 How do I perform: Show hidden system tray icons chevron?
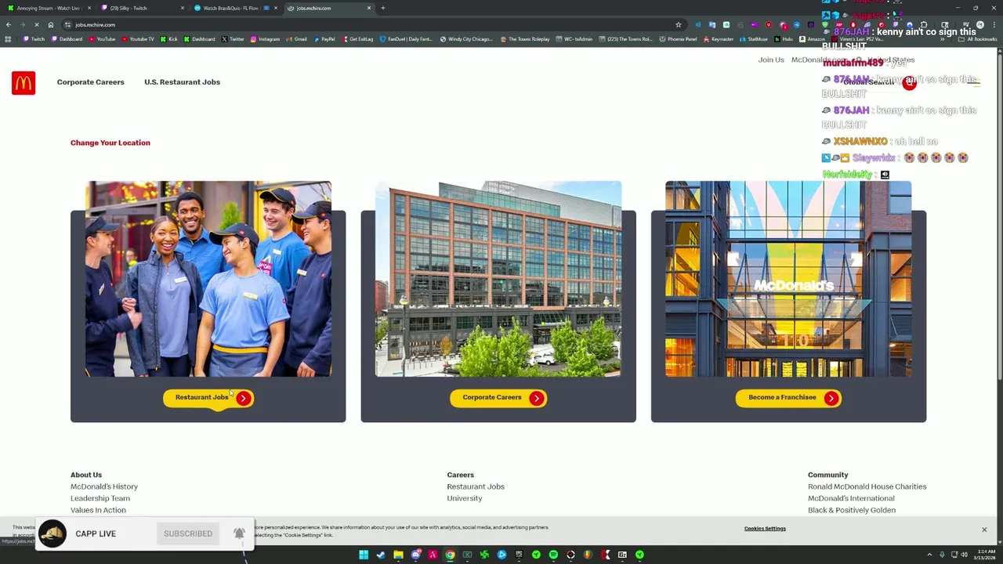coord(929,555)
